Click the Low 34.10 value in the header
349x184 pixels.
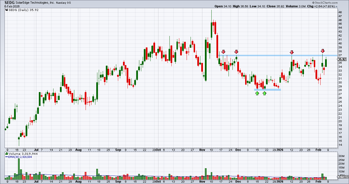click(x=258, y=6)
